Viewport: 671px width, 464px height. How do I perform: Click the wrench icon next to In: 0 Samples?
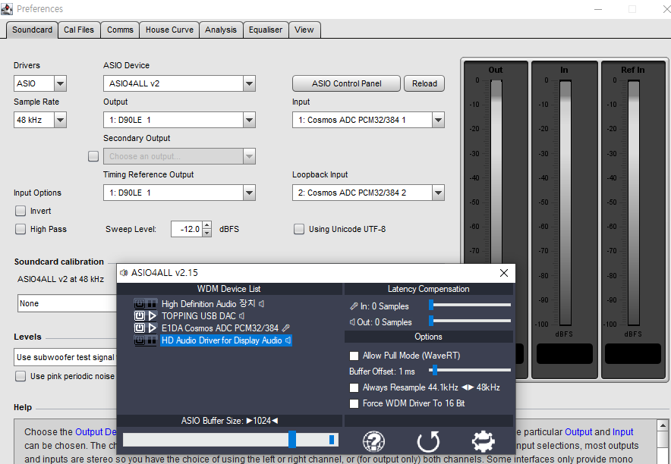click(x=354, y=306)
